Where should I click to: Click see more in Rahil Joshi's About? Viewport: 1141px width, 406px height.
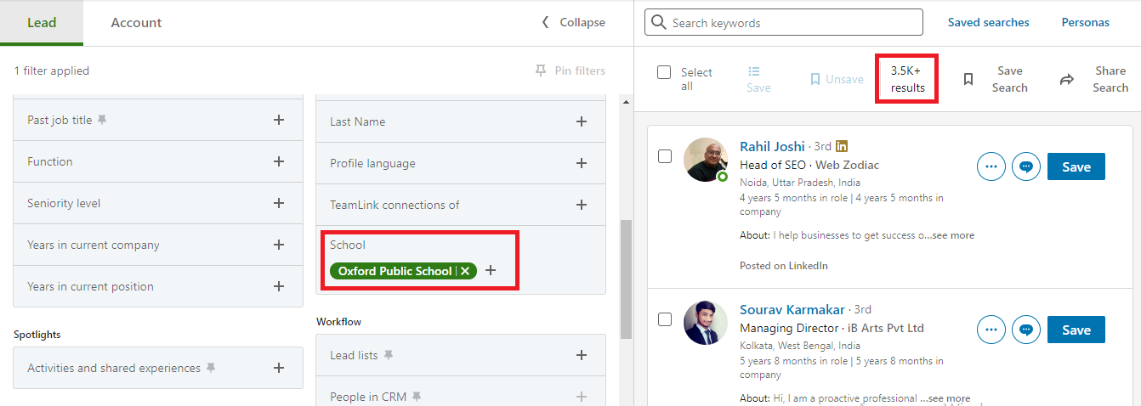(x=953, y=235)
